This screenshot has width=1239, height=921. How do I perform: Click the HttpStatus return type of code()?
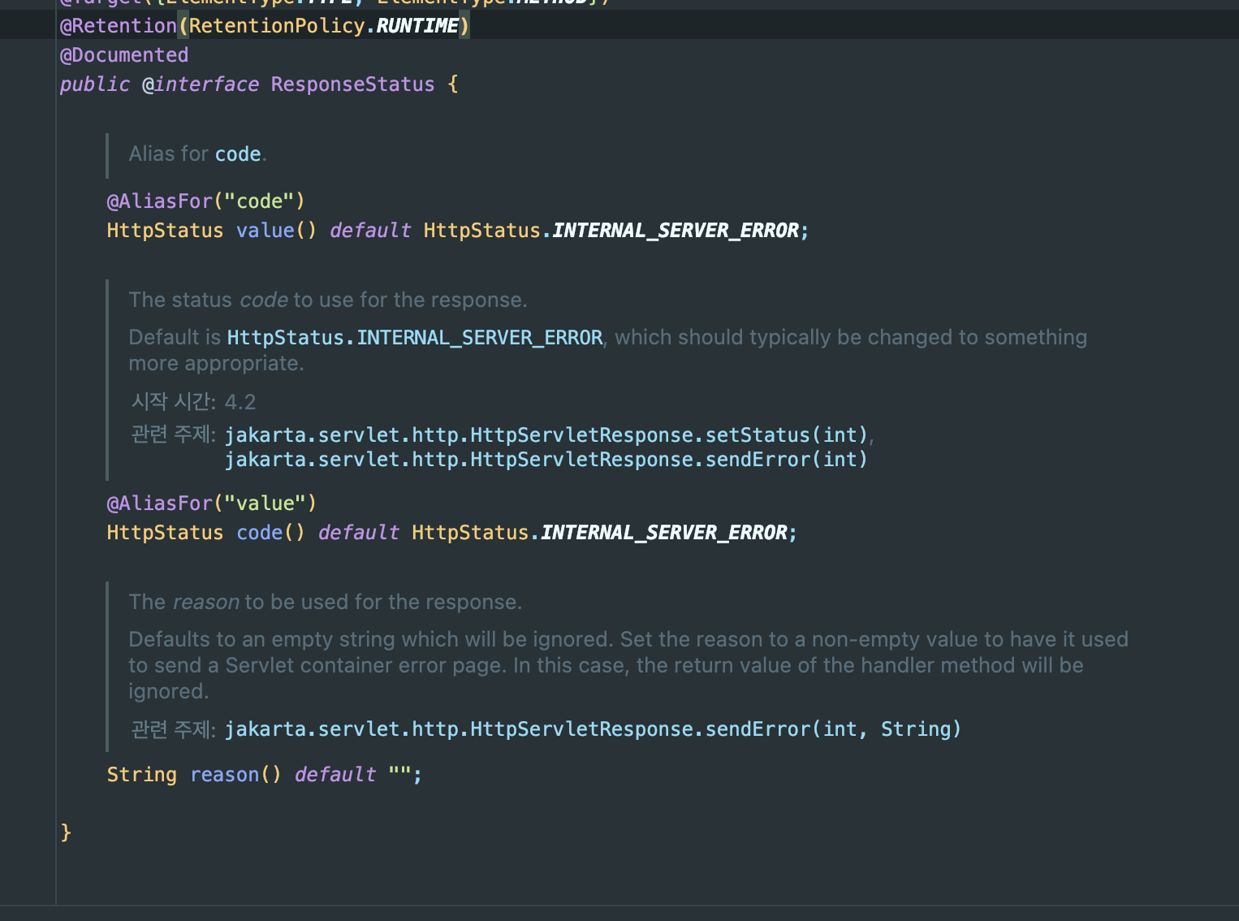coord(165,533)
